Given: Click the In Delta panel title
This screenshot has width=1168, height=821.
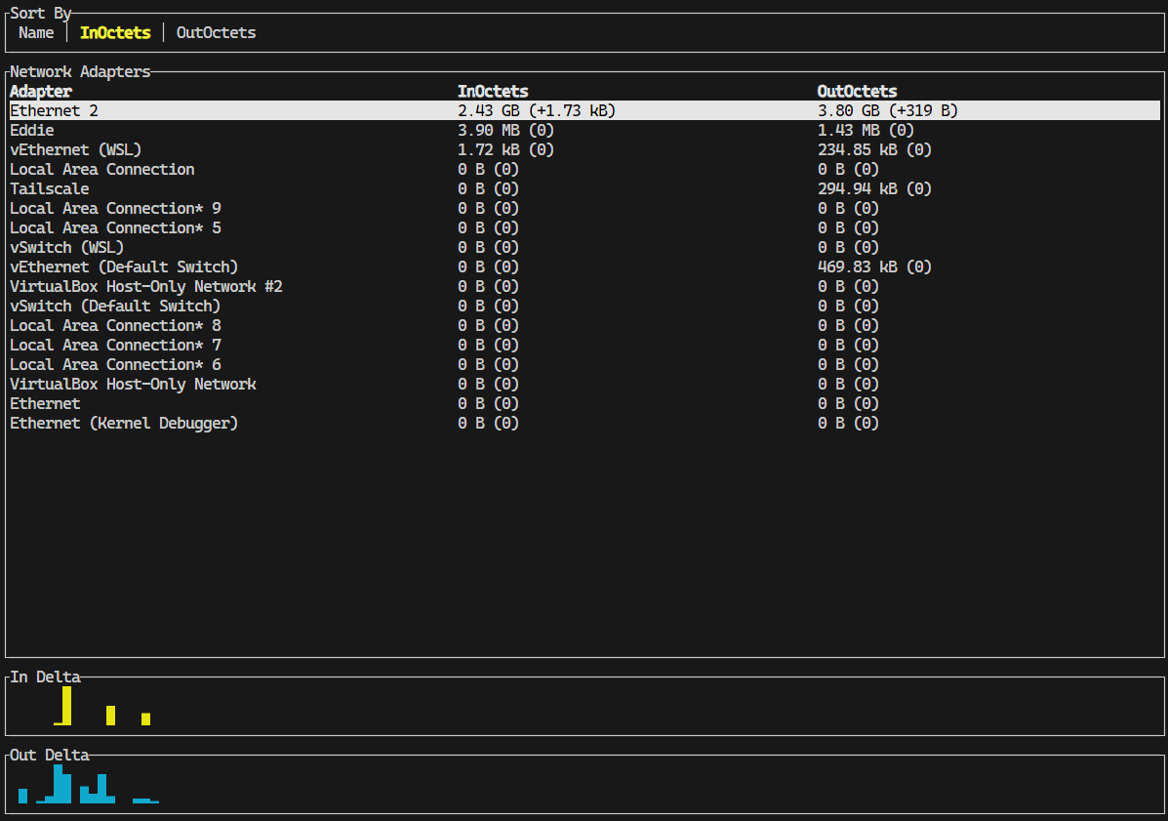Looking at the screenshot, I should point(45,677).
